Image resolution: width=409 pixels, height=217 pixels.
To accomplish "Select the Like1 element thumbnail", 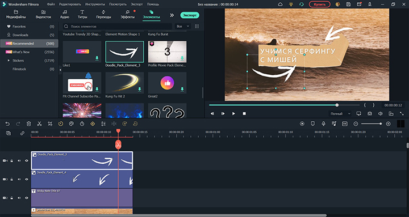I will click(82, 52).
